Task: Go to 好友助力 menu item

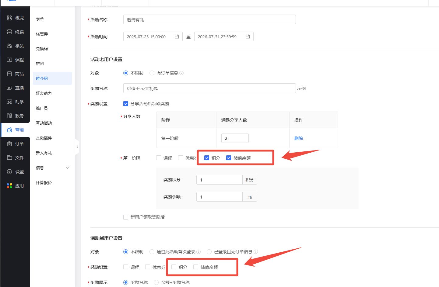Action: click(44, 93)
